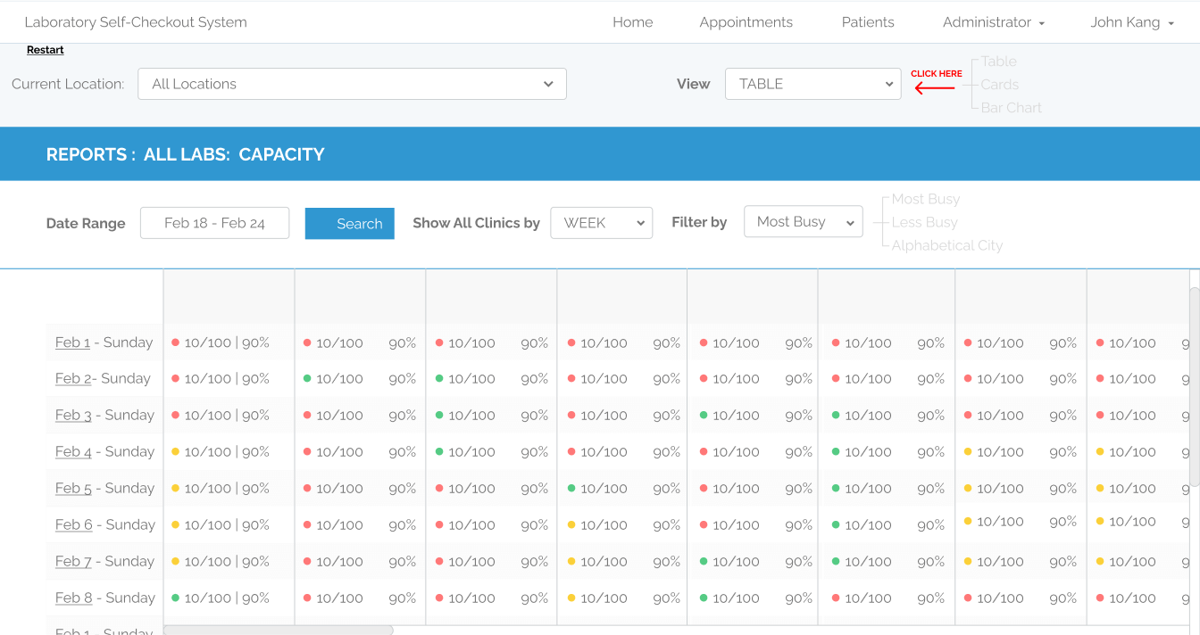This screenshot has height=635, width=1200.
Task: Click the horizontal table scrollbar
Action: pyautogui.click(x=279, y=631)
